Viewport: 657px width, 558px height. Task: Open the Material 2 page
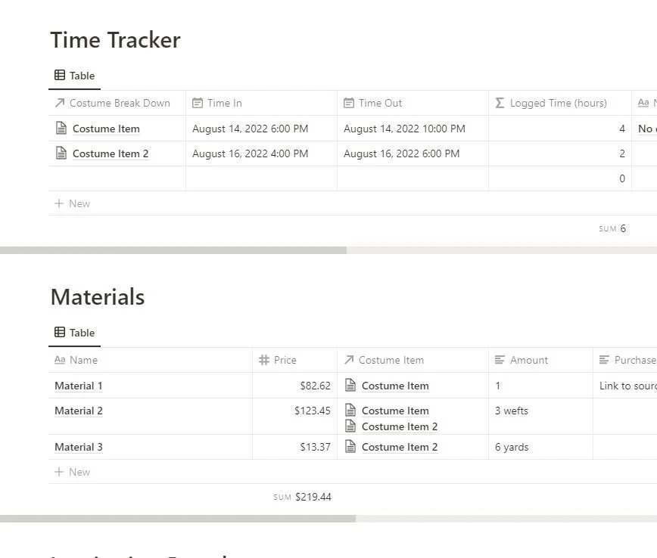[79, 411]
